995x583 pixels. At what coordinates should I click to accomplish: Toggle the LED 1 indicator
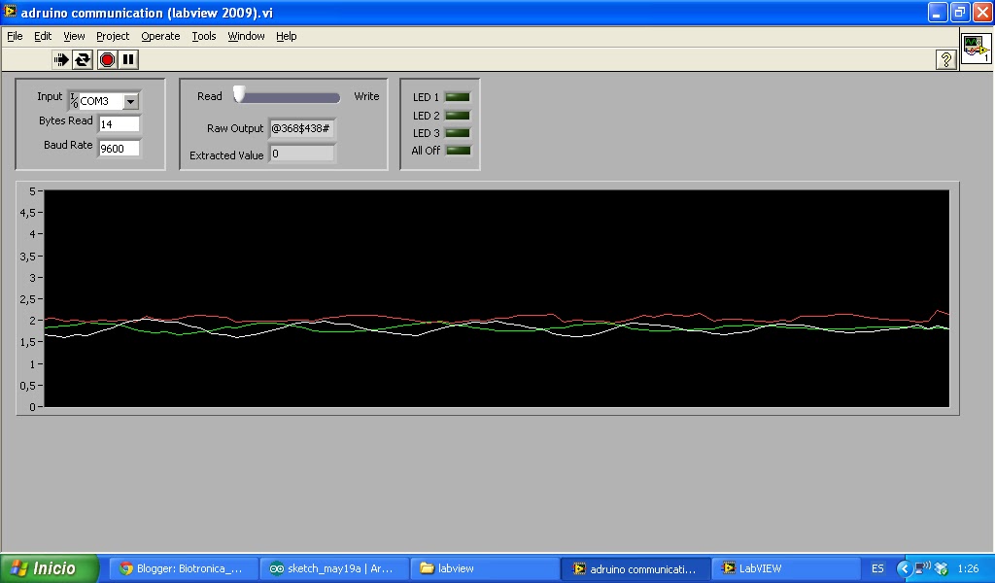point(458,97)
